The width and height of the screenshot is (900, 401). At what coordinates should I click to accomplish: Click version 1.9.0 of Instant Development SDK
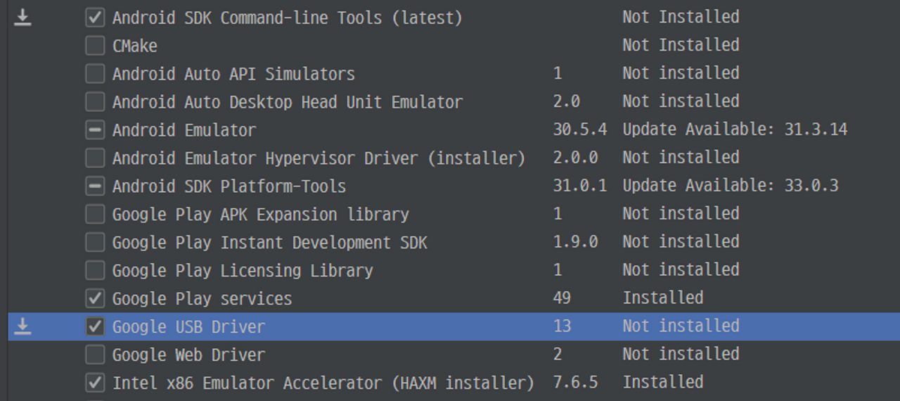pyautogui.click(x=575, y=242)
